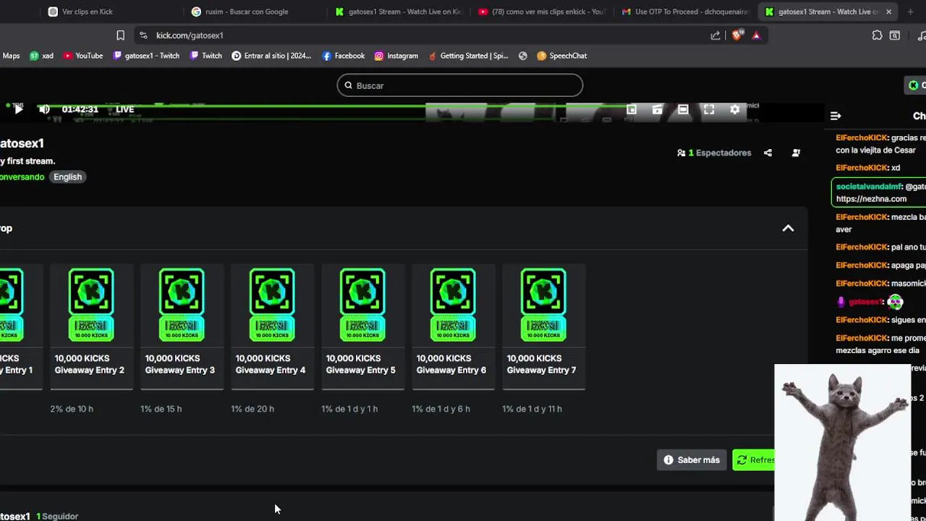Click the '1% de 15 h' progress text
Screen dimensions: 926x521
[x=161, y=409]
